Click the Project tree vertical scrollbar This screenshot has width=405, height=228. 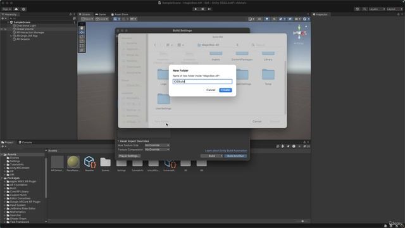[x=46, y=179]
